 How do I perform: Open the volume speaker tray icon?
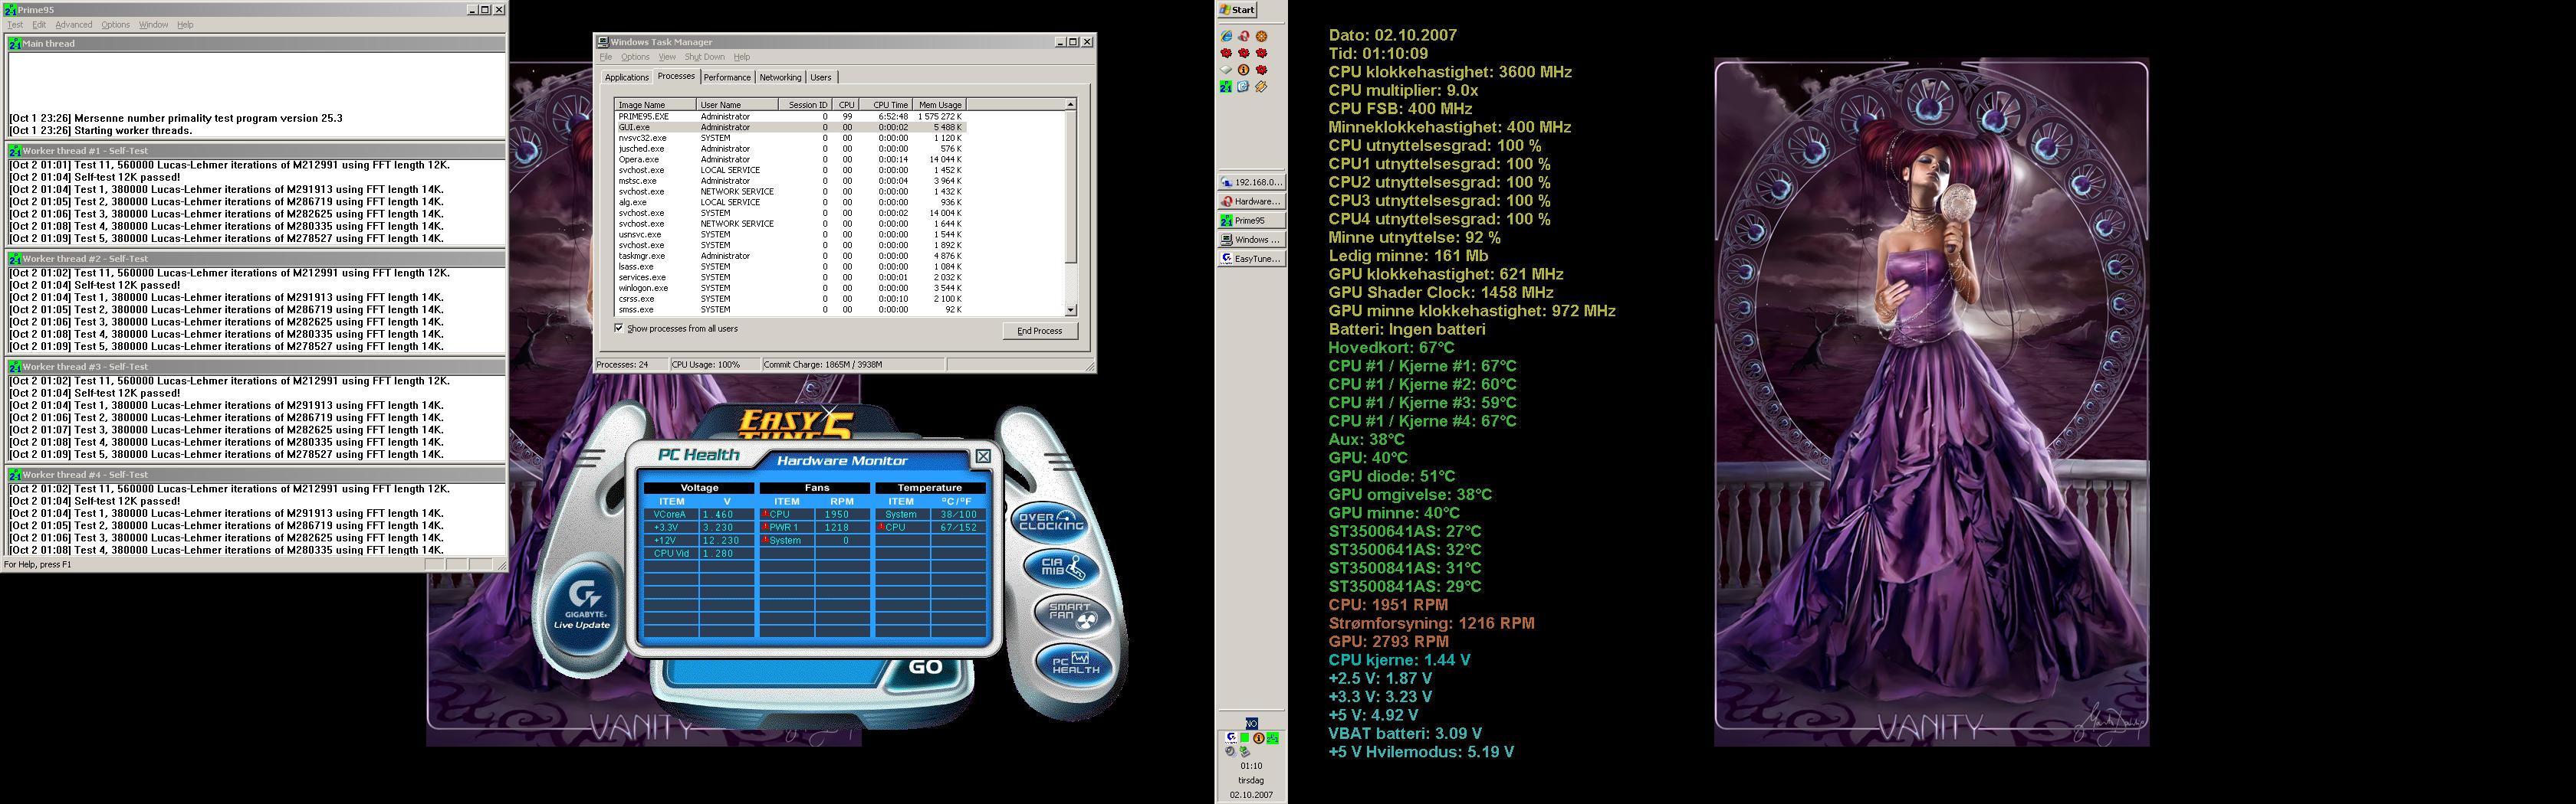coord(1231,751)
